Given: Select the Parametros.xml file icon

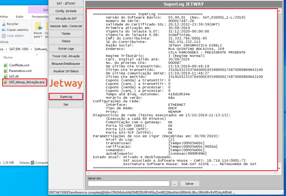Looking at the screenshot, I should tap(6, 71).
